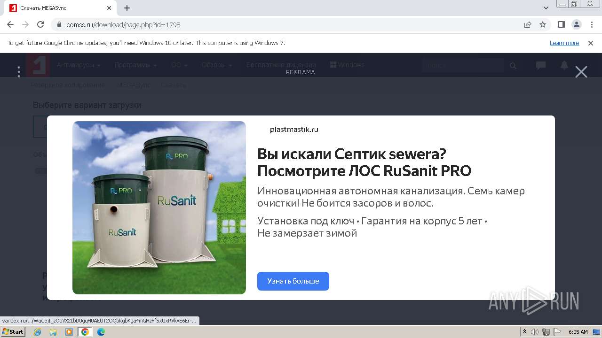
Task: Select the Скачать MEGASync tab
Action: tap(60, 8)
